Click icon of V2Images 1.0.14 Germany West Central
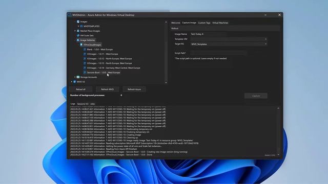 point(85,68)
